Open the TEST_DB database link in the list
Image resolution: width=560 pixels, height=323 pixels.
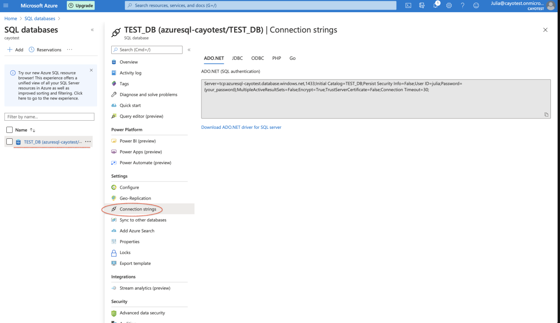[x=53, y=142]
